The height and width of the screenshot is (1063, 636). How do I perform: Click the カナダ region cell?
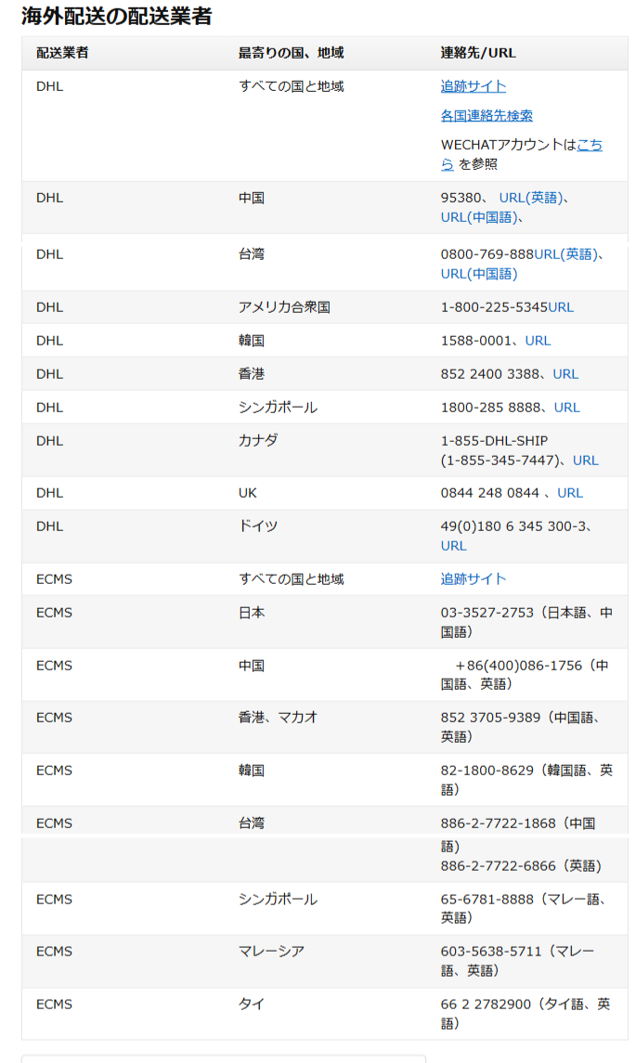click(x=258, y=440)
